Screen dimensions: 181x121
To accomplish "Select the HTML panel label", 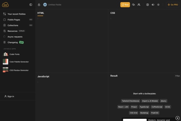I will tap(41, 13).
